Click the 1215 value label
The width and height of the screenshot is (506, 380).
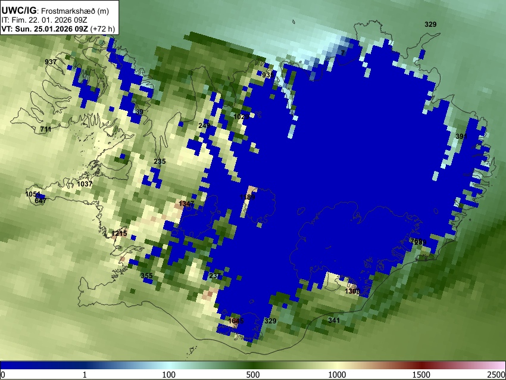[119, 233]
